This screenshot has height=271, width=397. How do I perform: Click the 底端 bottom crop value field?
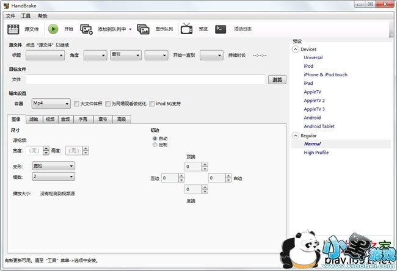(194, 189)
